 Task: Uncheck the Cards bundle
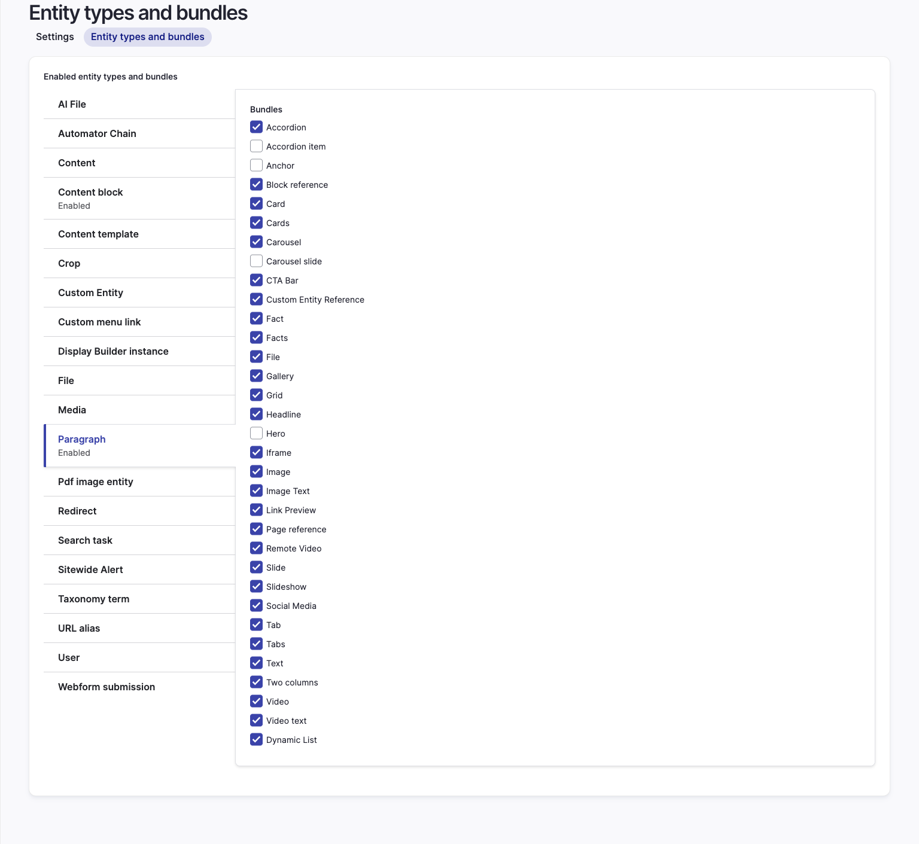point(256,223)
